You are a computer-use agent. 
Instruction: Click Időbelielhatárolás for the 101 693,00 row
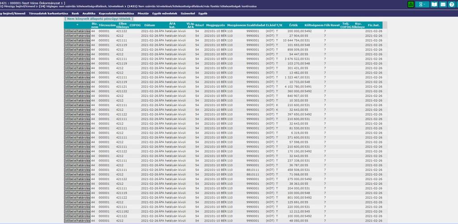coord(77,45)
